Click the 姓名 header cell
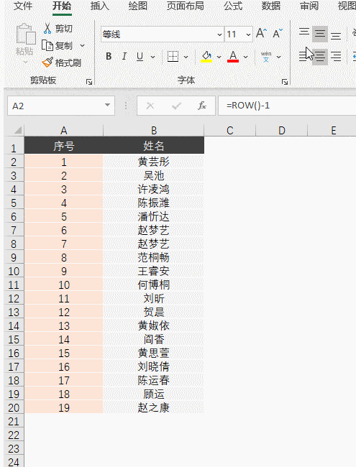The height and width of the screenshot is (467, 356). pyautogui.click(x=154, y=146)
